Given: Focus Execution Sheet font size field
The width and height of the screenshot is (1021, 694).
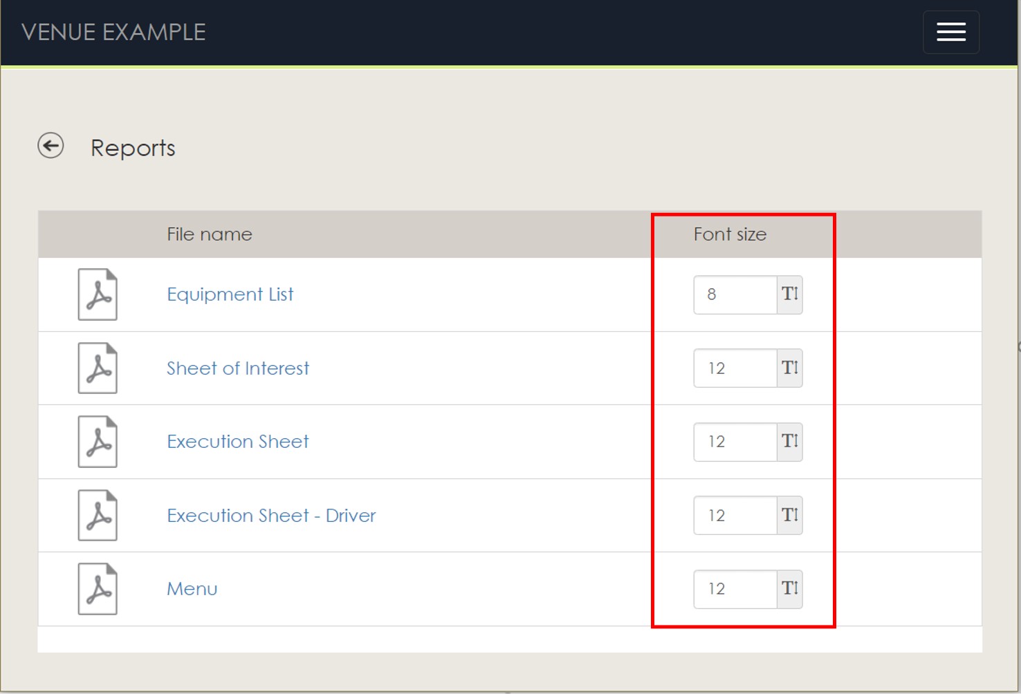Looking at the screenshot, I should [735, 442].
